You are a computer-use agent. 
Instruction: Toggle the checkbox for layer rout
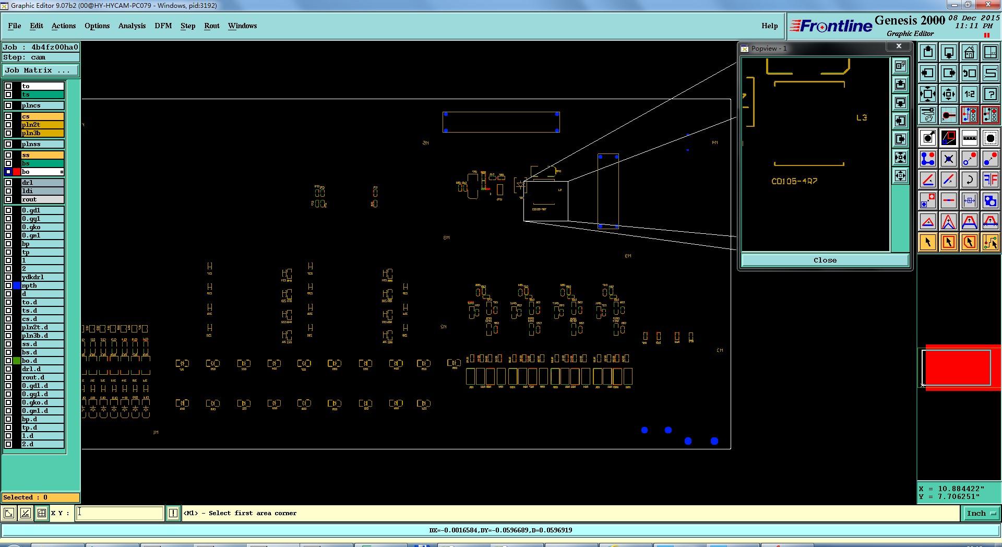(8, 199)
